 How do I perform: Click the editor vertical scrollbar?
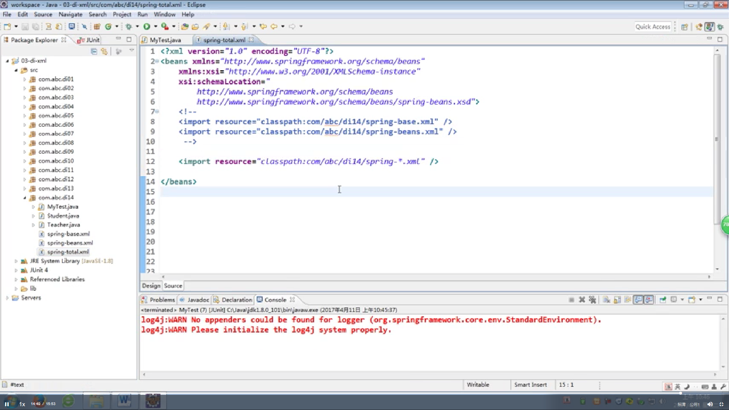click(717, 139)
